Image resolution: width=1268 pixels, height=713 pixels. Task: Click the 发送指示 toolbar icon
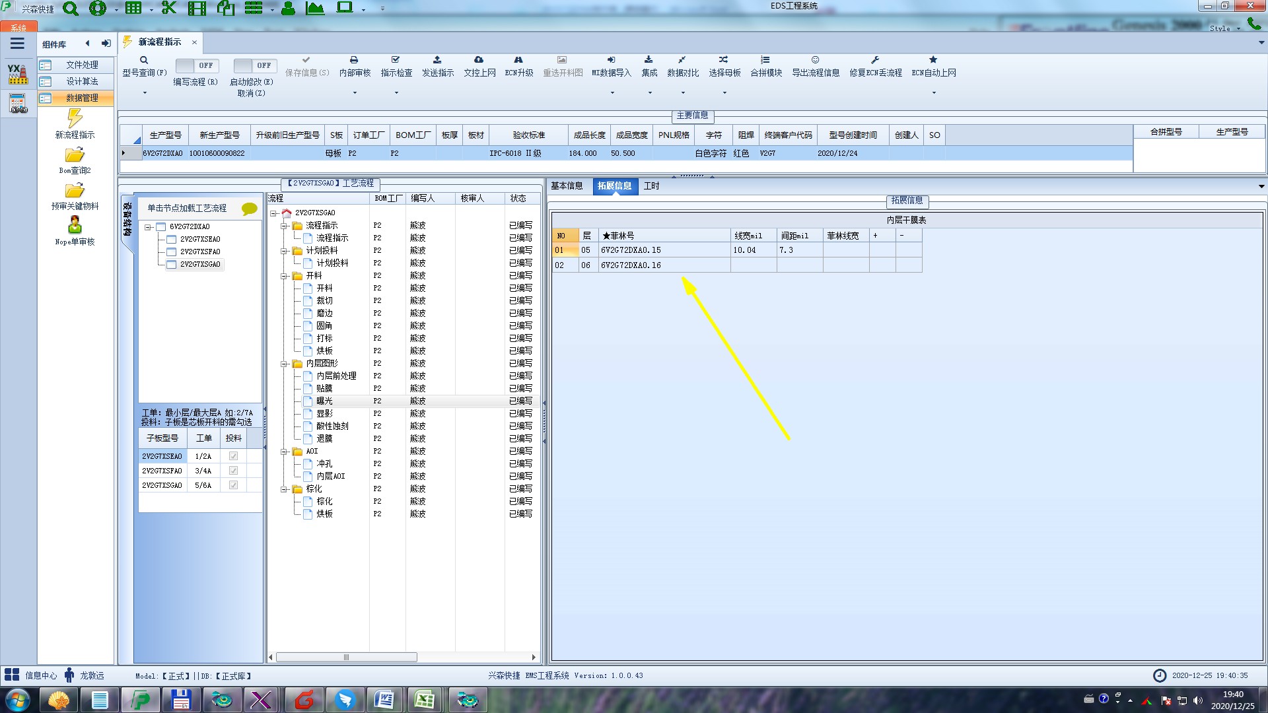pyautogui.click(x=437, y=60)
